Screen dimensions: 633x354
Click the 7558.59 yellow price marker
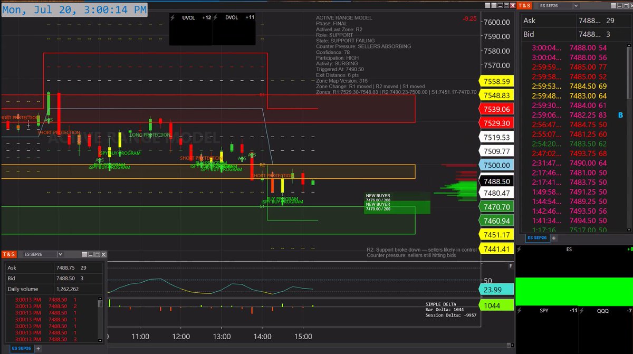tap(496, 82)
